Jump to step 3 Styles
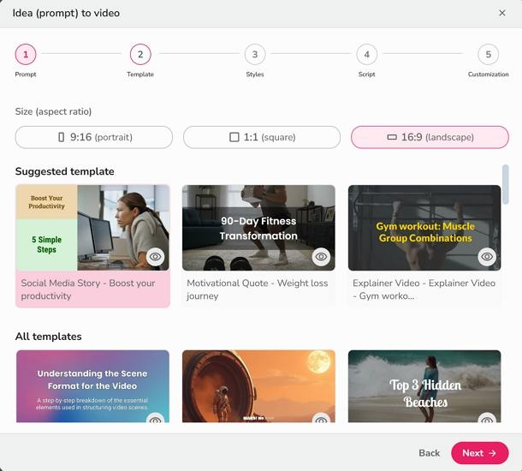 [255, 54]
